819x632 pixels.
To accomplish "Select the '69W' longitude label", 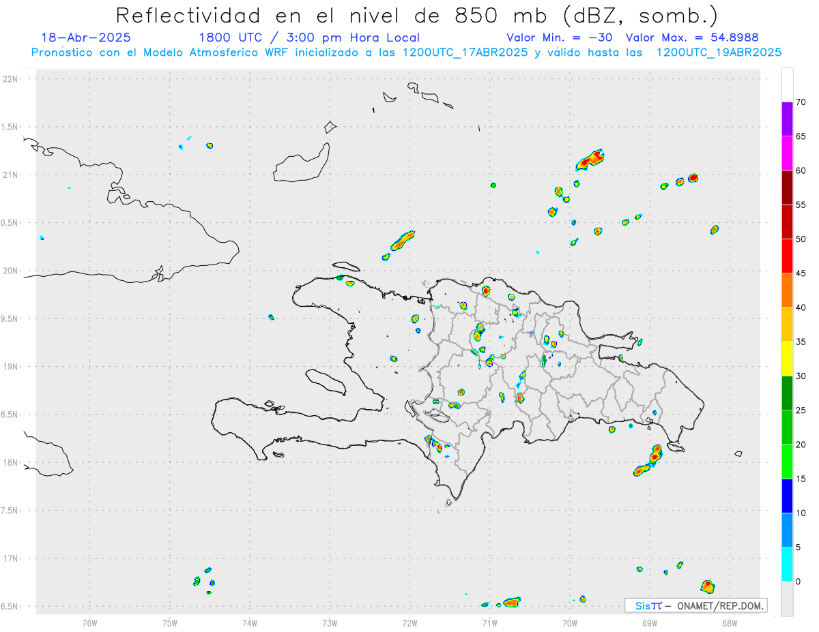I will tap(650, 623).
